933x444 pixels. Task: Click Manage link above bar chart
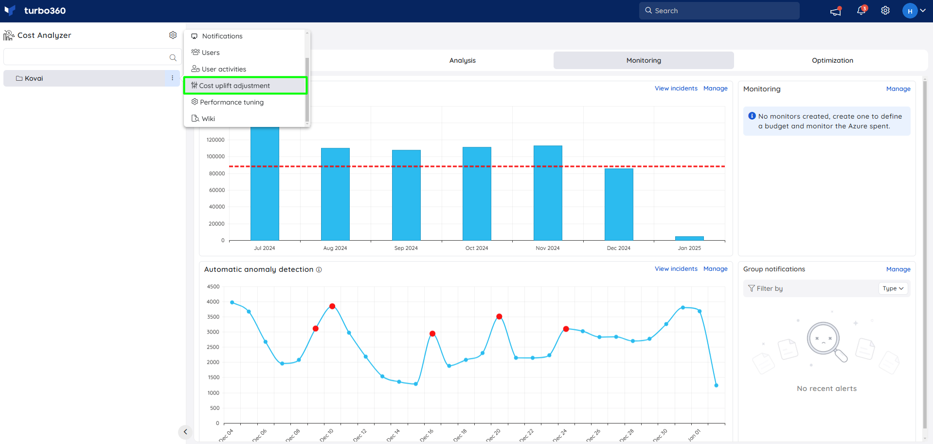[x=716, y=89]
